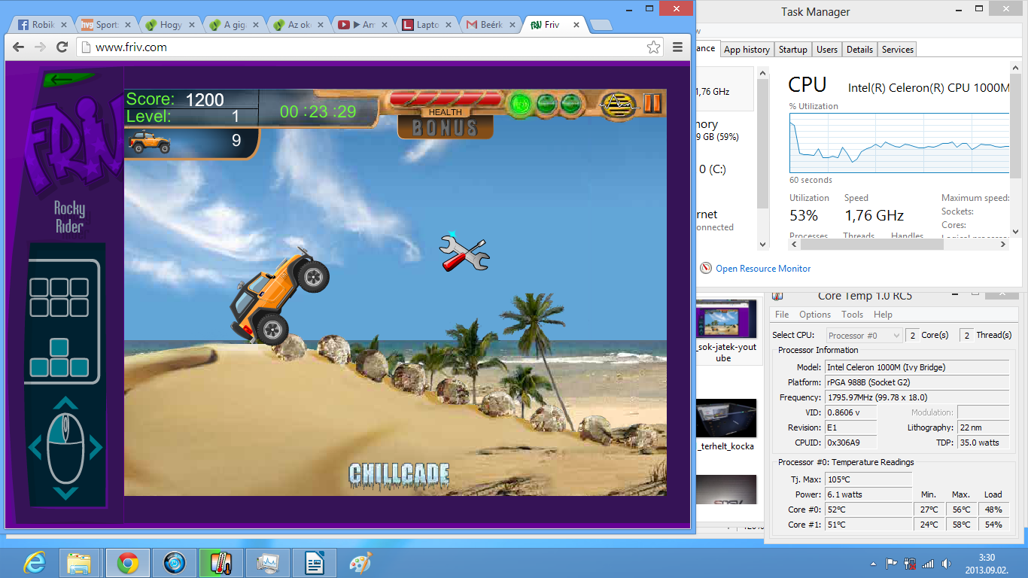Viewport: 1028px width, 578px height.
Task: Click the address bar showing www.friv.com
Action: tap(370, 47)
